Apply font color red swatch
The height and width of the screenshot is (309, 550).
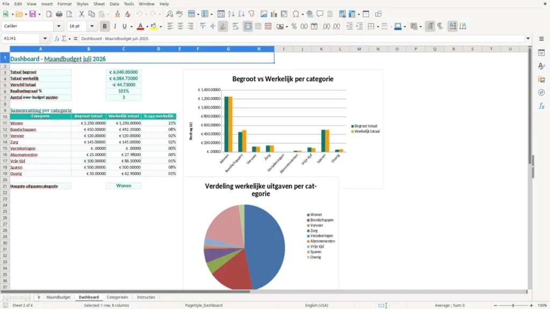(140, 26)
